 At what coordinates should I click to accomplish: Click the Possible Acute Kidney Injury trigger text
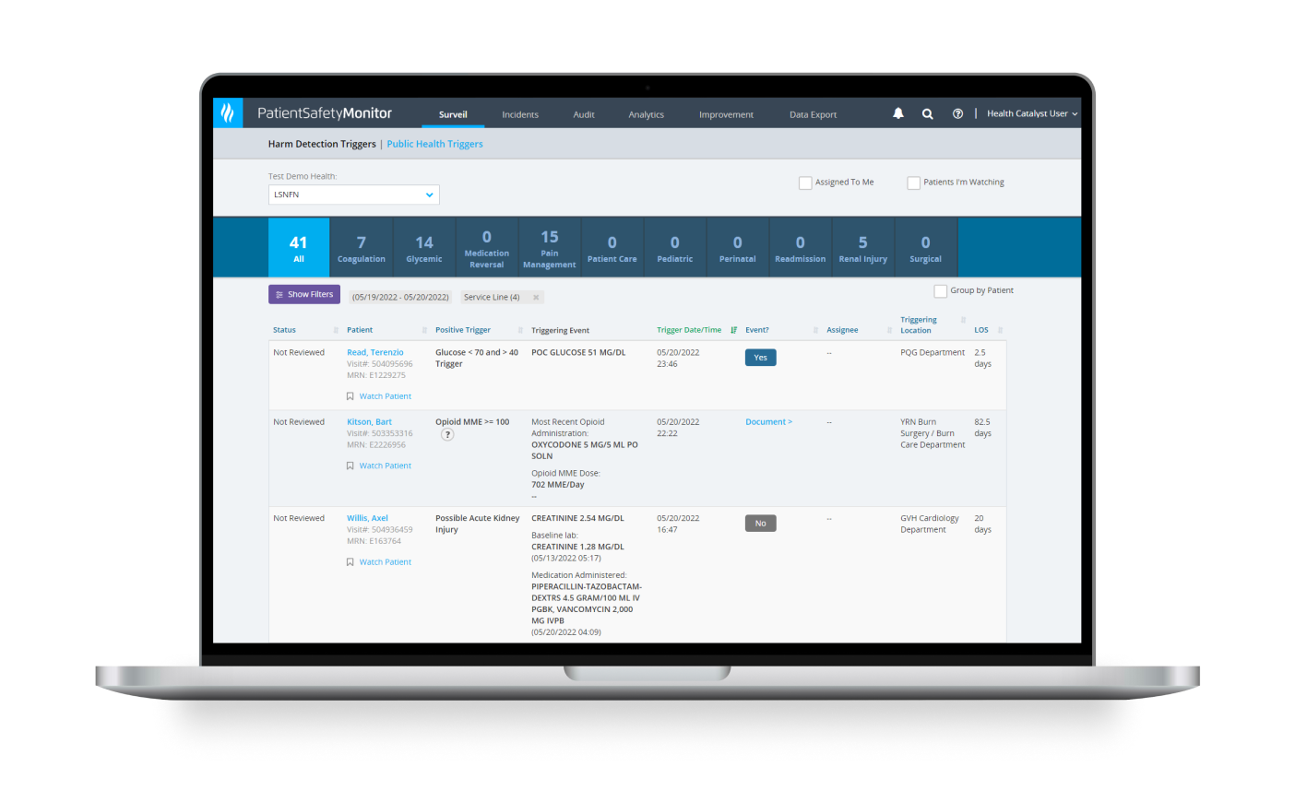[478, 525]
